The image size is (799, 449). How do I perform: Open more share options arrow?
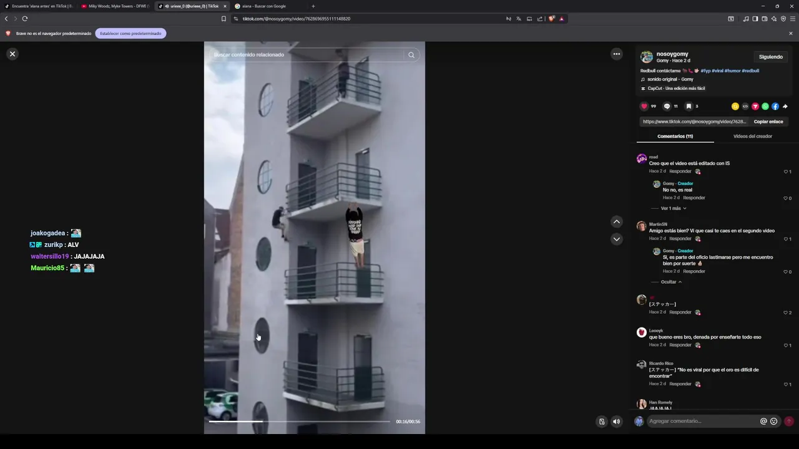[785, 107]
